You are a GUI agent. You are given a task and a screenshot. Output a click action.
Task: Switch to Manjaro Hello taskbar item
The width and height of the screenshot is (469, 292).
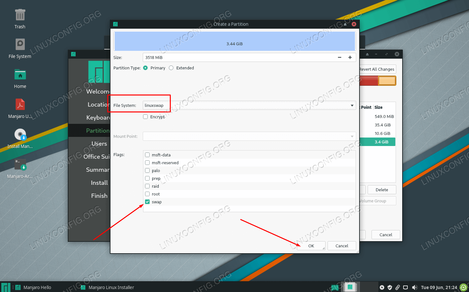pyautogui.click(x=33, y=287)
